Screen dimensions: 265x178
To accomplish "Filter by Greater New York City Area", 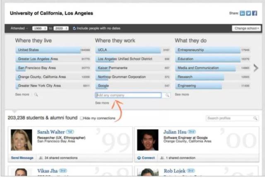I will (53, 85).
